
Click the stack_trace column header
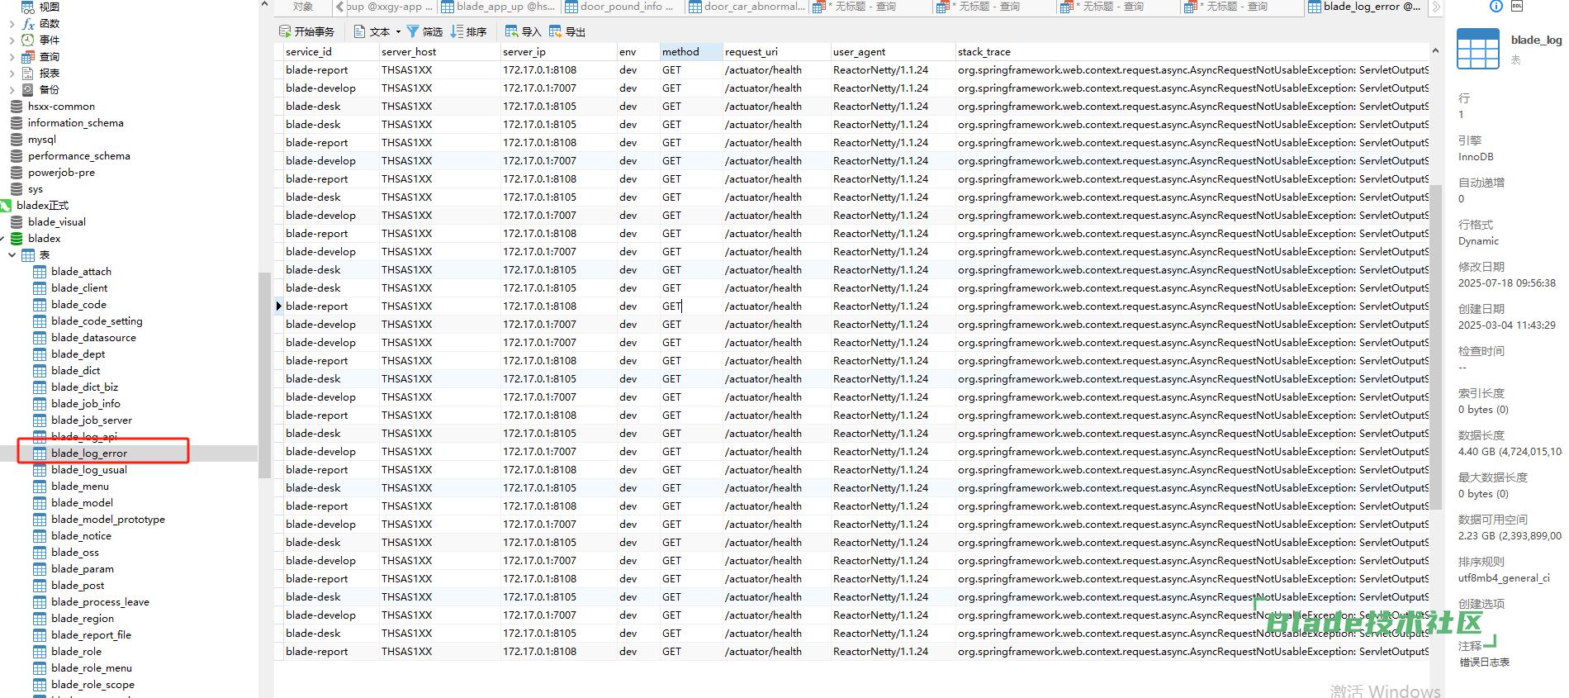[x=984, y=52]
